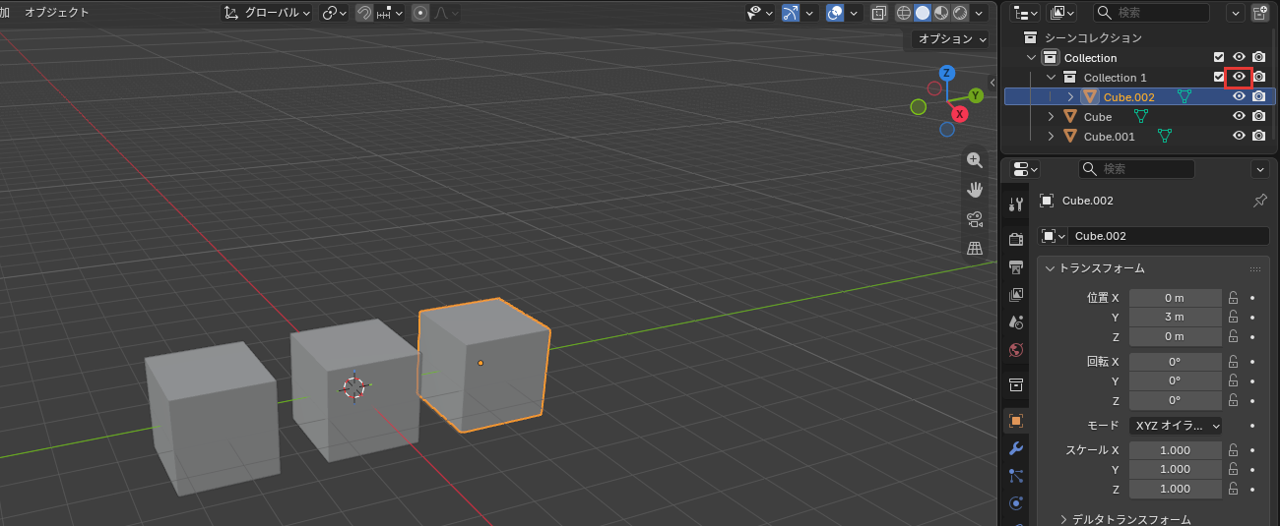The width and height of the screenshot is (1280, 526).
Task: Hide Cube in viewport via eye icon
Action: click(1240, 117)
